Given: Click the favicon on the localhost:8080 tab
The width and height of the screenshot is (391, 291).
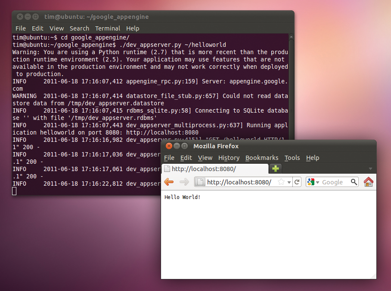Looking at the screenshot, I should 166,168.
